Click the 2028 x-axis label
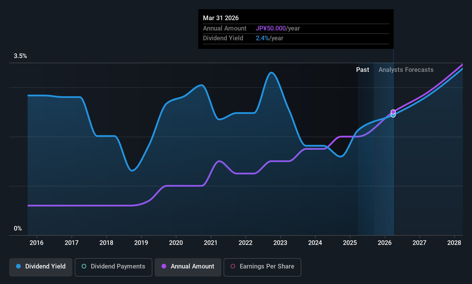This screenshot has height=284, width=472. coord(454,243)
